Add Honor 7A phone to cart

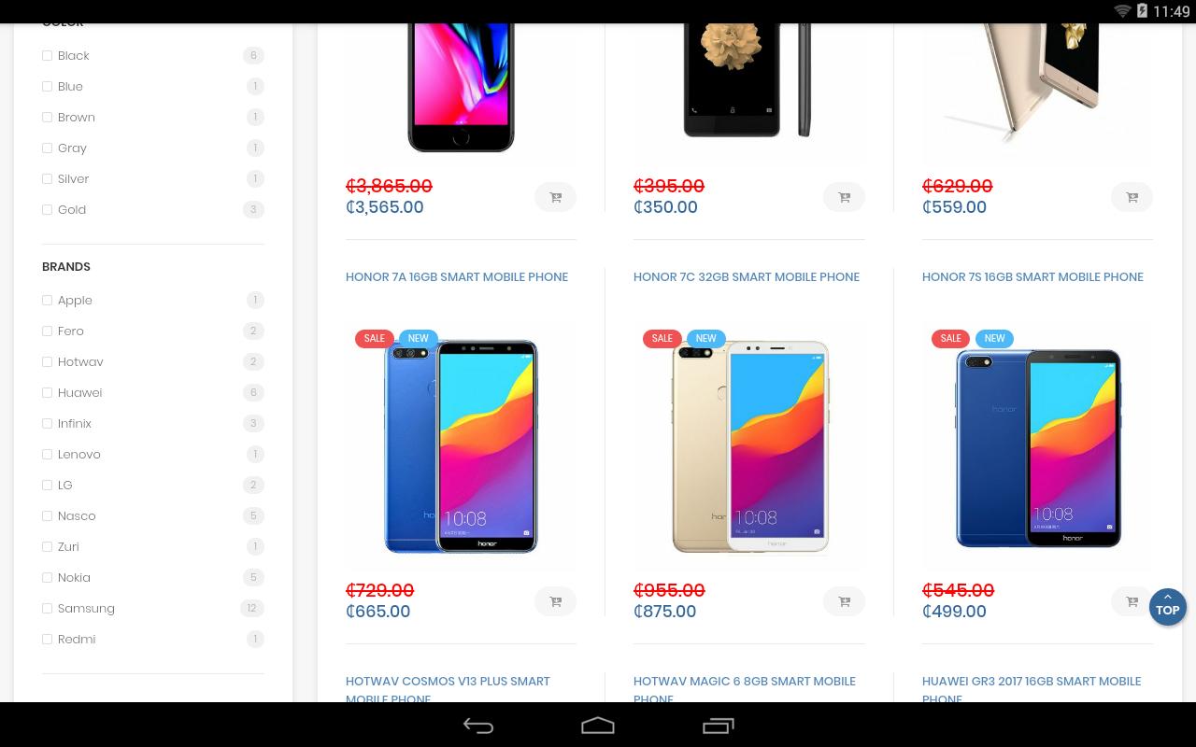[x=555, y=601]
